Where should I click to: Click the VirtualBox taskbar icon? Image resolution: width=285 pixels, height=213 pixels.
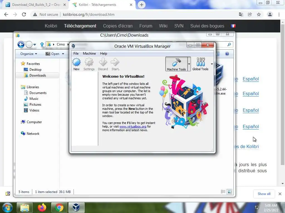pos(76,207)
